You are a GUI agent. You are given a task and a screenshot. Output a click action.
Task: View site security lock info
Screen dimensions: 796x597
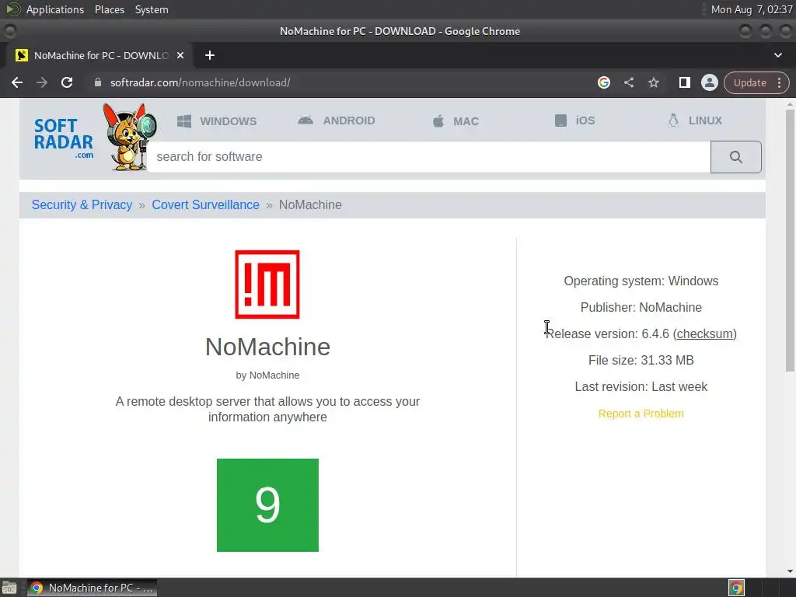[x=98, y=82]
